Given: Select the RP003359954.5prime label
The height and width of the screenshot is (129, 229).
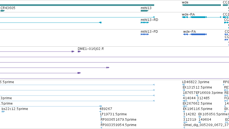Looking at the screenshot, I should [x=118, y=125].
